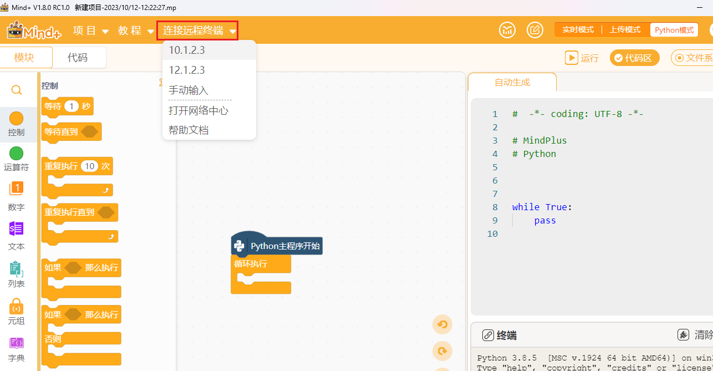The image size is (713, 371).
Task: Select 打开网络中心 menu entry
Action: [x=209, y=110]
